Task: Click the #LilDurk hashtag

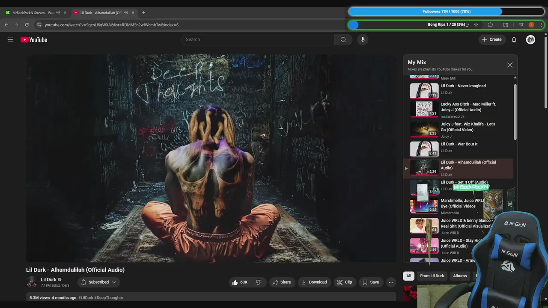Action: pyautogui.click(x=86, y=298)
